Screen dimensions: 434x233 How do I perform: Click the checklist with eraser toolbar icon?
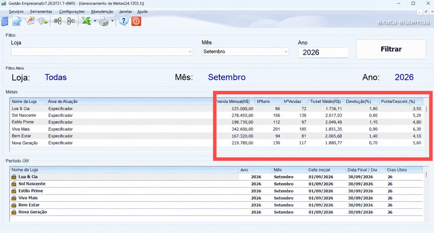click(43, 21)
